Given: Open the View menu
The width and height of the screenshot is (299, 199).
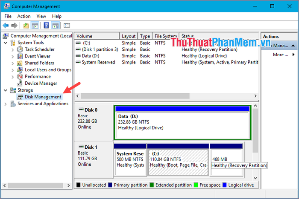Looking at the screenshot, I should [x=41, y=16].
